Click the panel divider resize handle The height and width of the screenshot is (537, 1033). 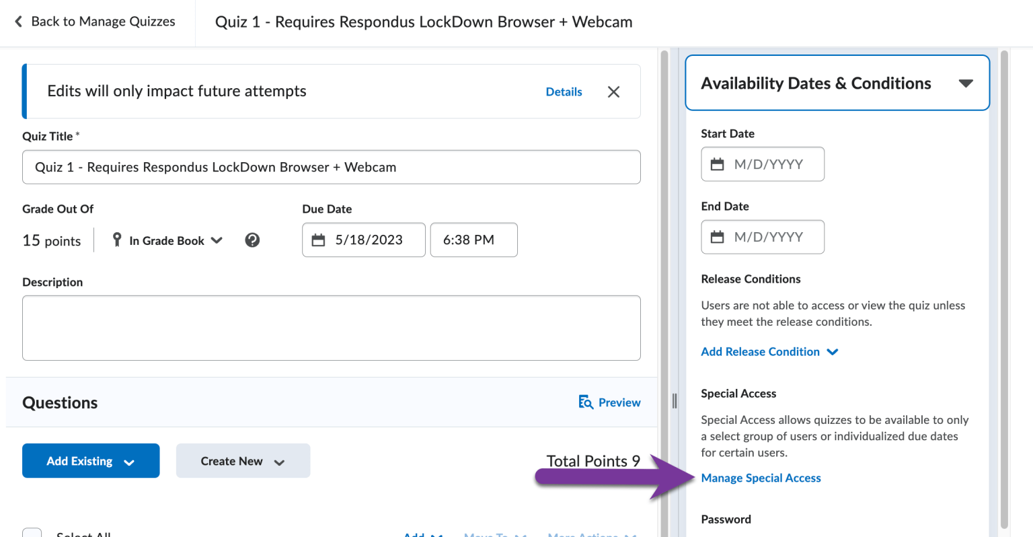coord(675,402)
